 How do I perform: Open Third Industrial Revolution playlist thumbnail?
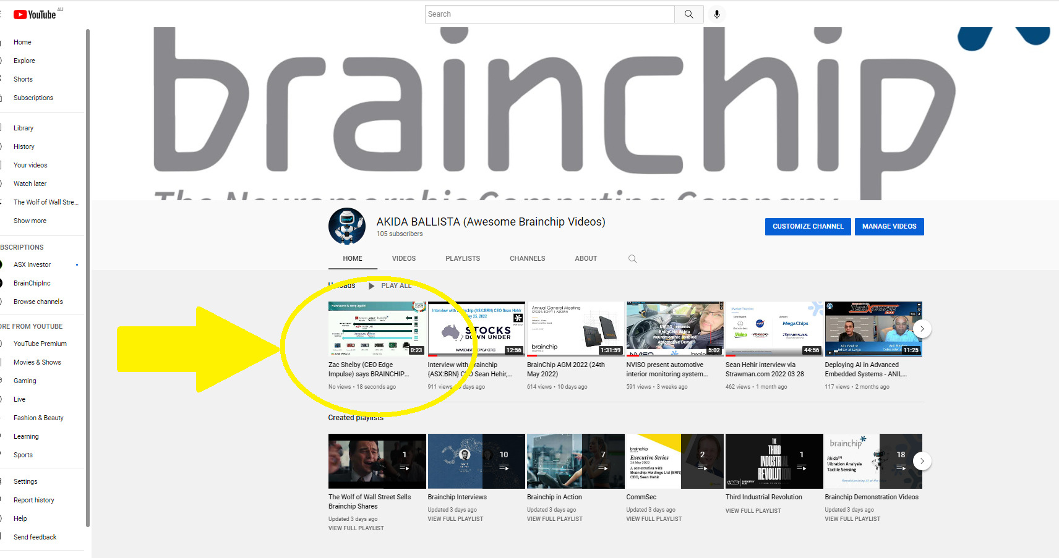click(774, 461)
